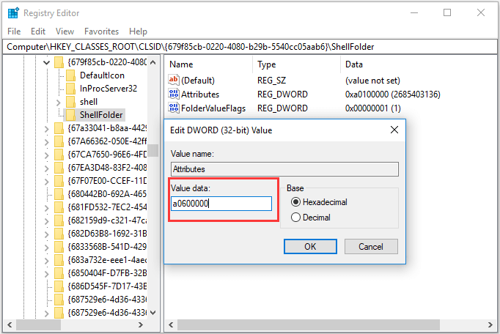
Task: Select InProcServer32 key in tree
Action: point(109,89)
